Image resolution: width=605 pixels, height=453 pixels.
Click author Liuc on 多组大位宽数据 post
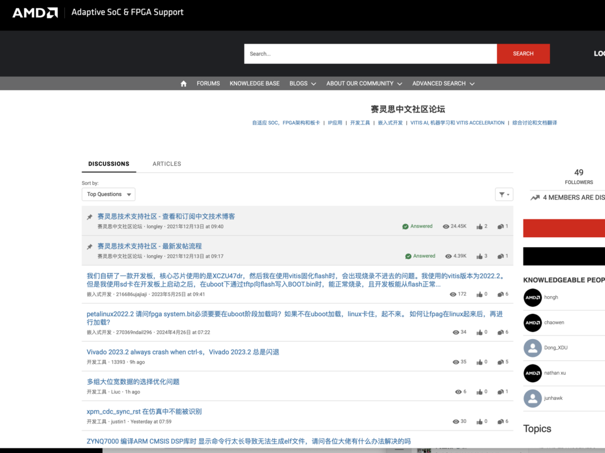pyautogui.click(x=116, y=392)
